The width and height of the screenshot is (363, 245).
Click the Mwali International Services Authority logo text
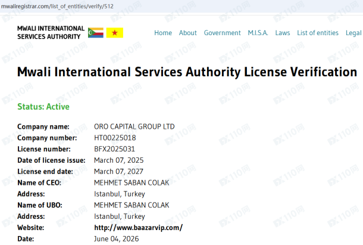point(51,32)
